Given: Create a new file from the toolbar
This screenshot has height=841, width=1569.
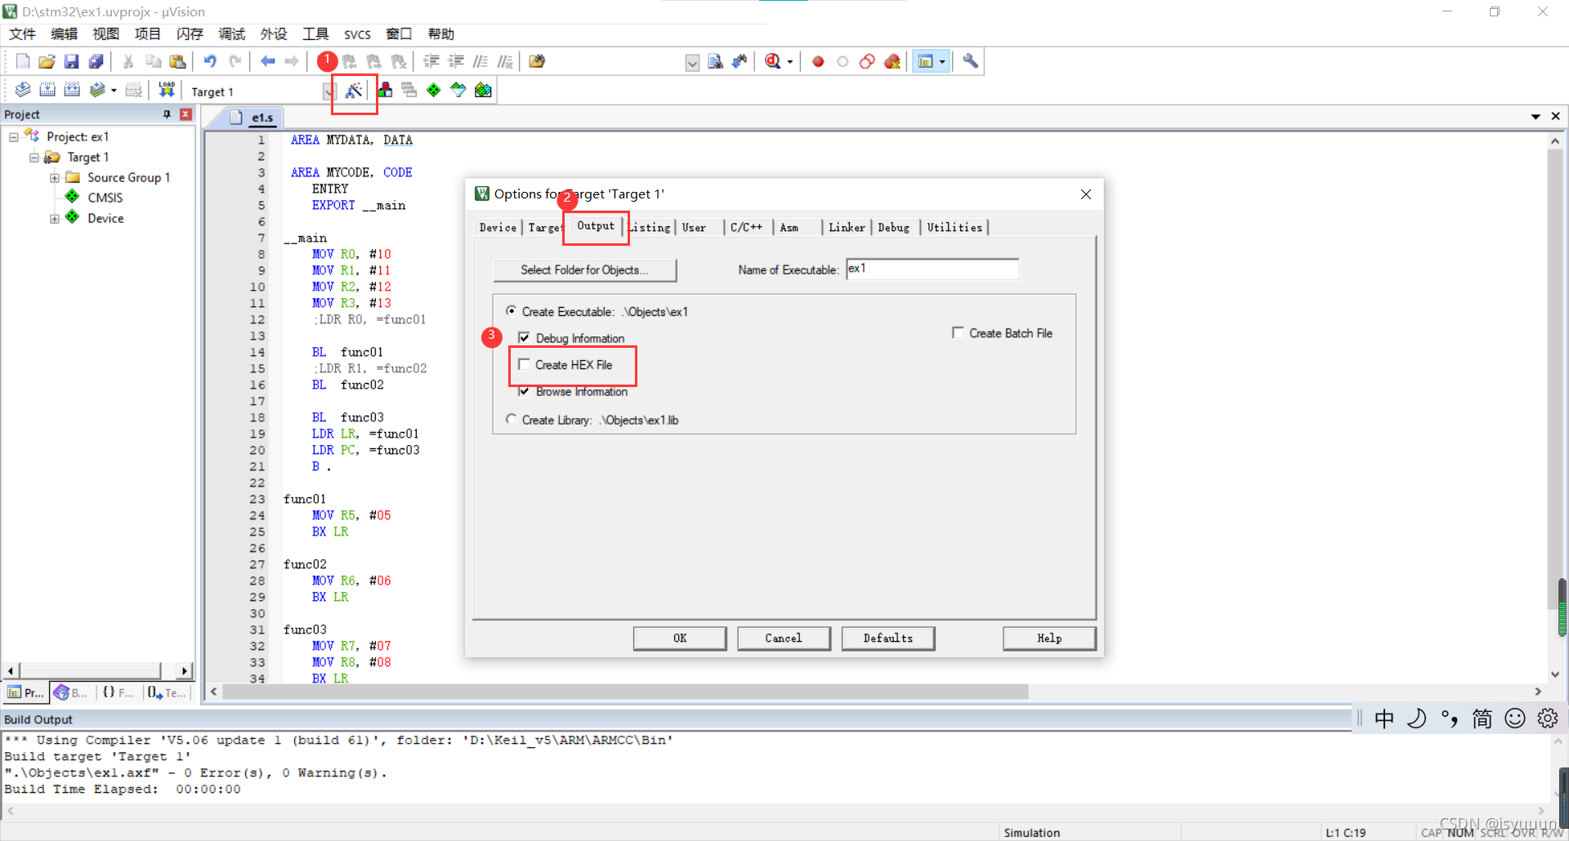Looking at the screenshot, I should (23, 61).
